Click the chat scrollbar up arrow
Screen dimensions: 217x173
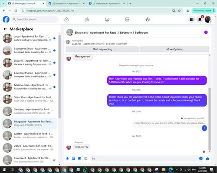(x=210, y=56)
